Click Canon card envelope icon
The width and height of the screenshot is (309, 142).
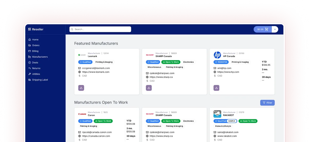[x=80, y=132]
